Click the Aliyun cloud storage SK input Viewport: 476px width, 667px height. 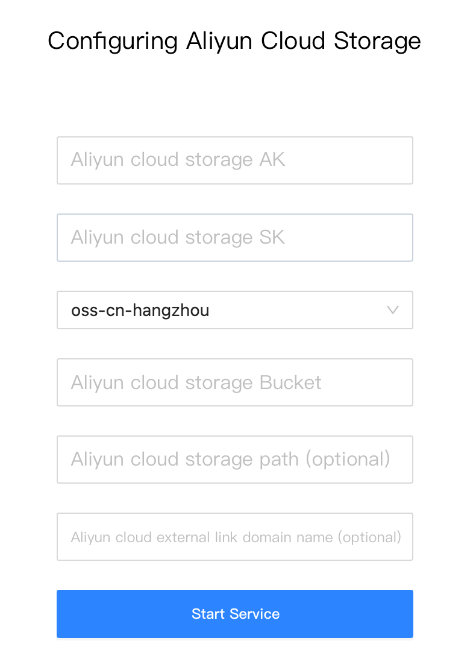(x=234, y=238)
